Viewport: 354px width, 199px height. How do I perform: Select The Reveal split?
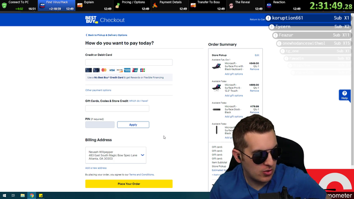(x=245, y=6)
